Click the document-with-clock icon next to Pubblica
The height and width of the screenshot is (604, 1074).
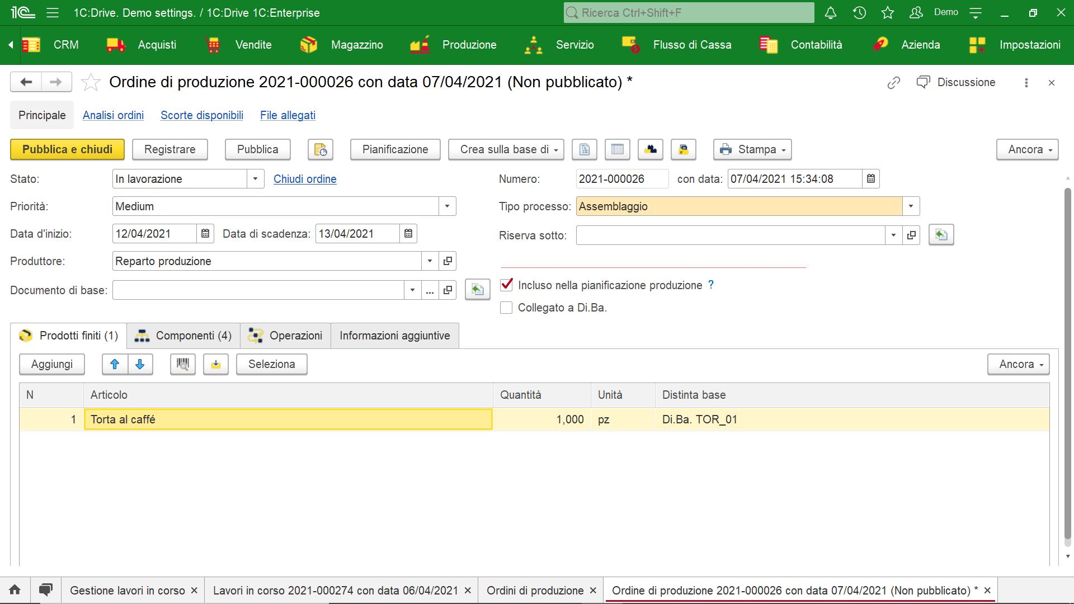321,149
